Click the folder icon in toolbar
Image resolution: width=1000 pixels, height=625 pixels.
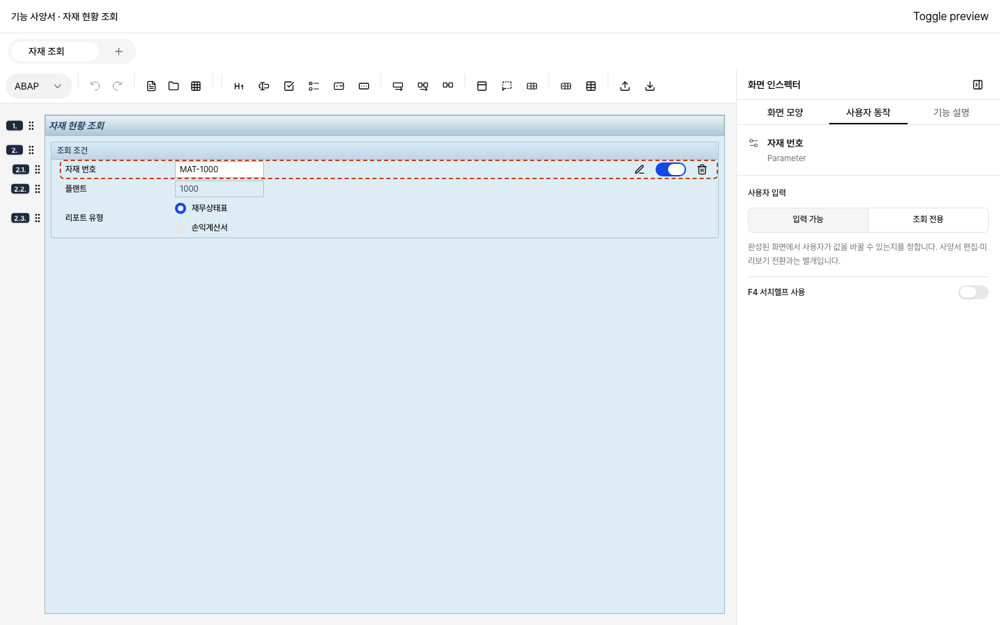click(174, 86)
